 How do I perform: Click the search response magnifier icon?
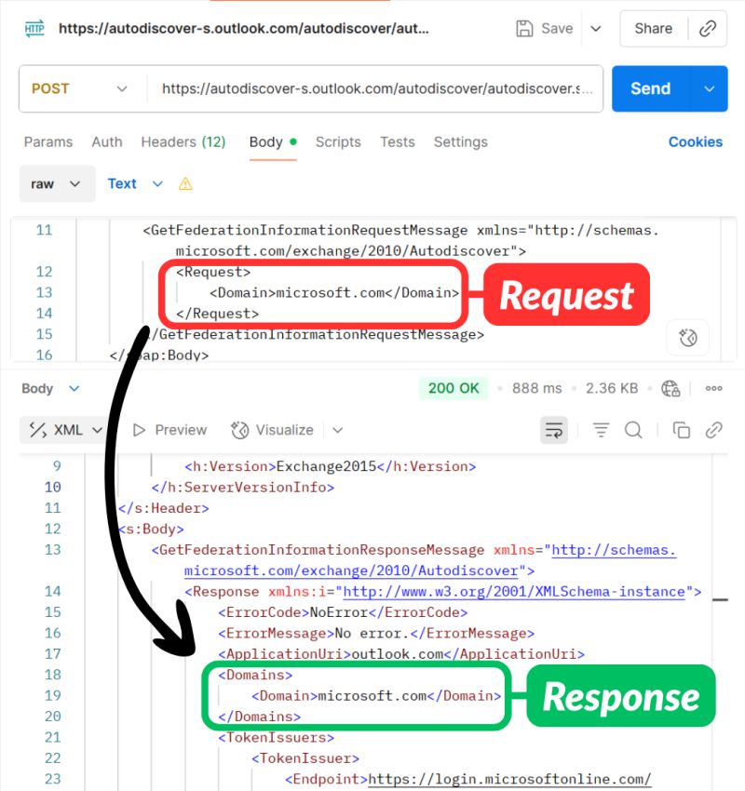tap(633, 430)
